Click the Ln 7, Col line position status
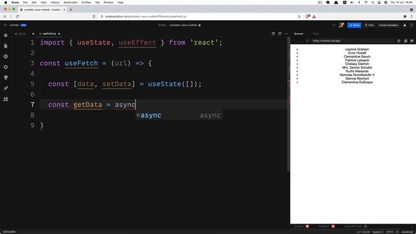This screenshot has width=416, height=234. coord(363,232)
